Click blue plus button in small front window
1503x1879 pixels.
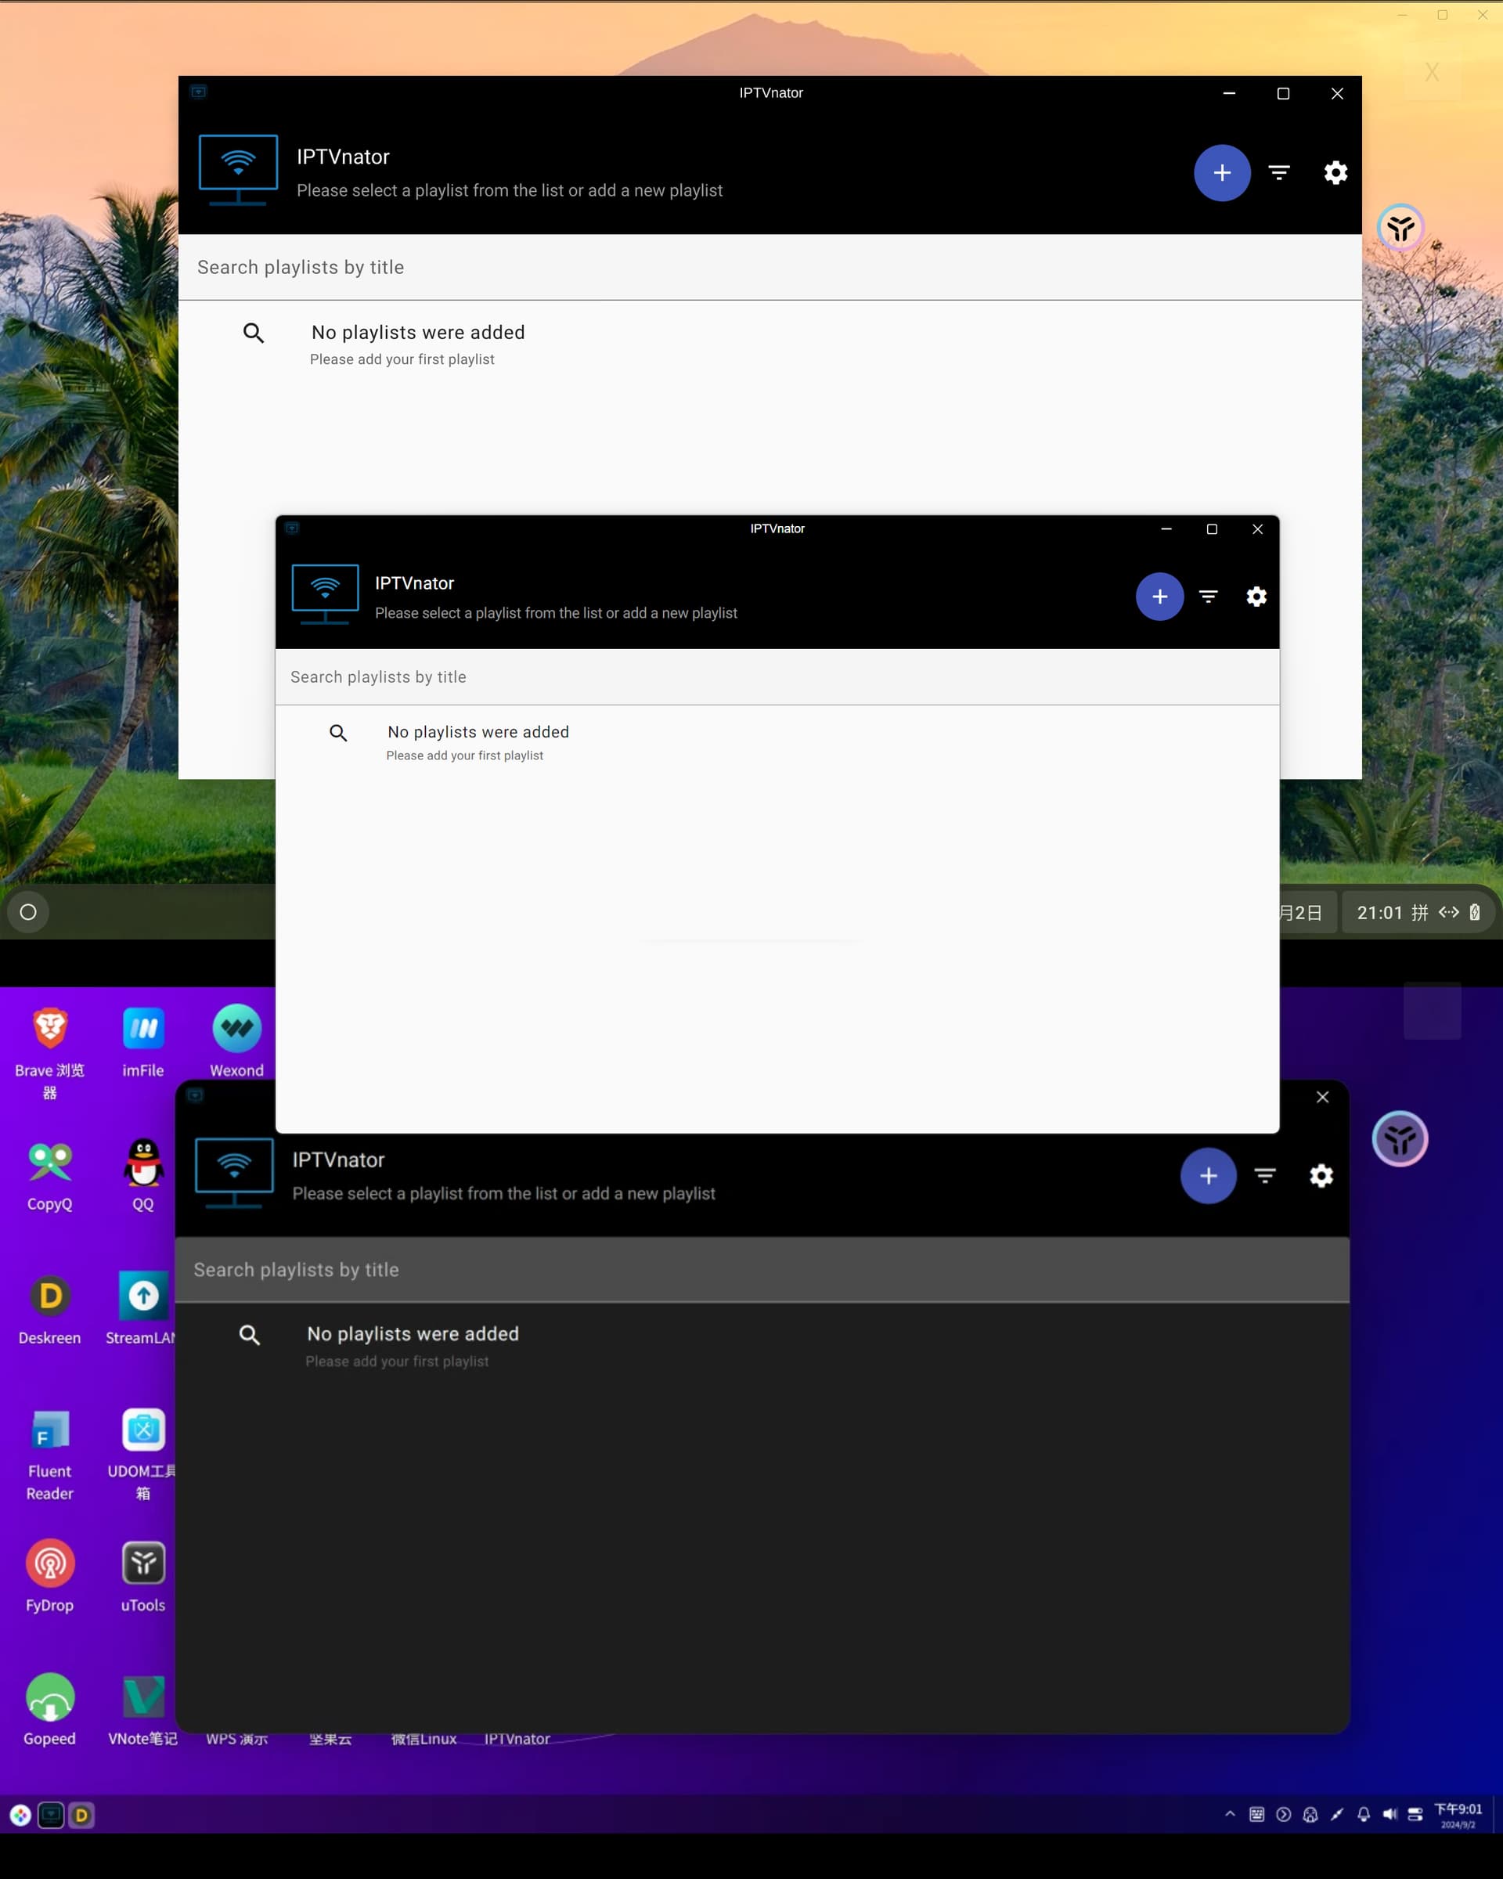click(x=1159, y=596)
